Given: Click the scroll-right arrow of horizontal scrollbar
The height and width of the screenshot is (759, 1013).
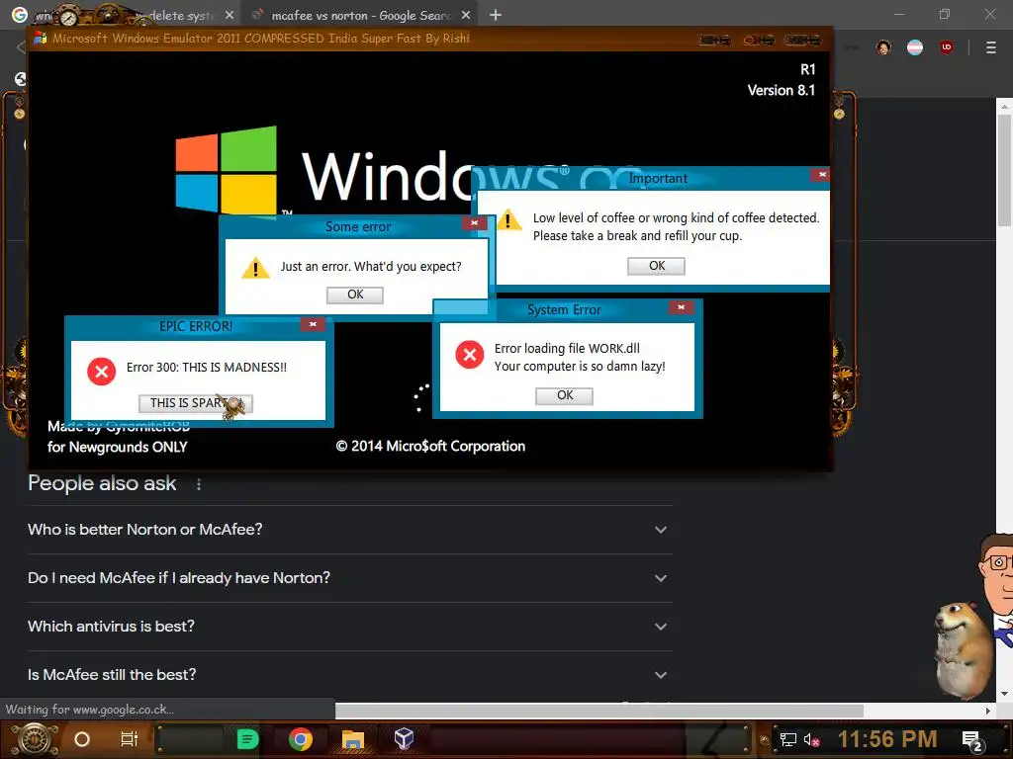Looking at the screenshot, I should (x=988, y=711).
